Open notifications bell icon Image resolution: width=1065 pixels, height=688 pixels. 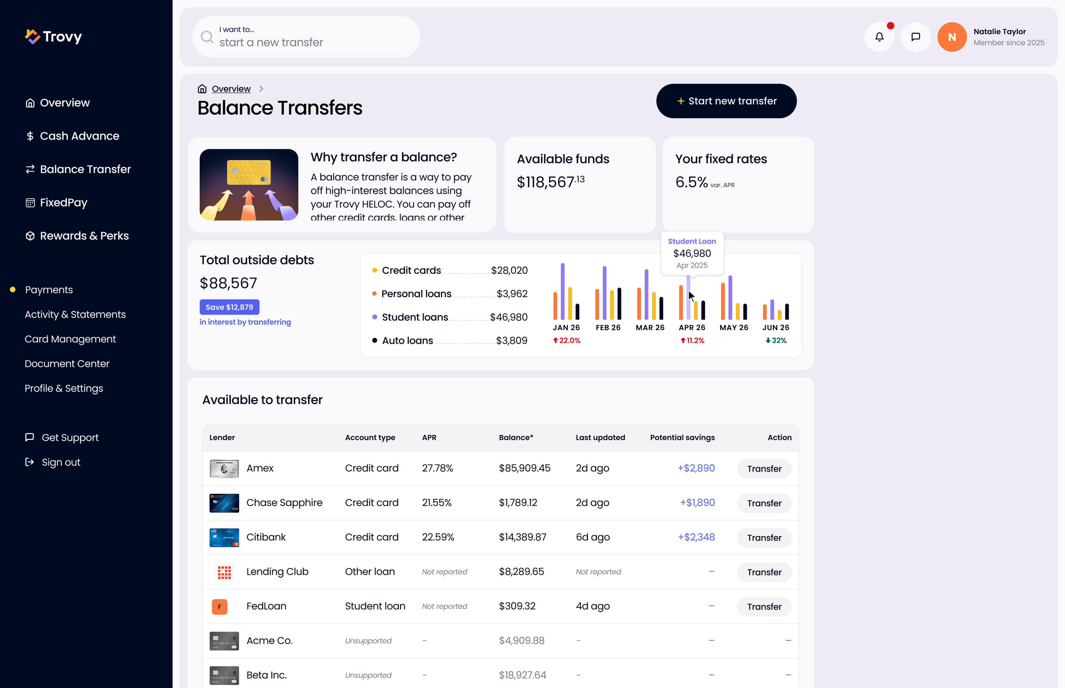[879, 37]
